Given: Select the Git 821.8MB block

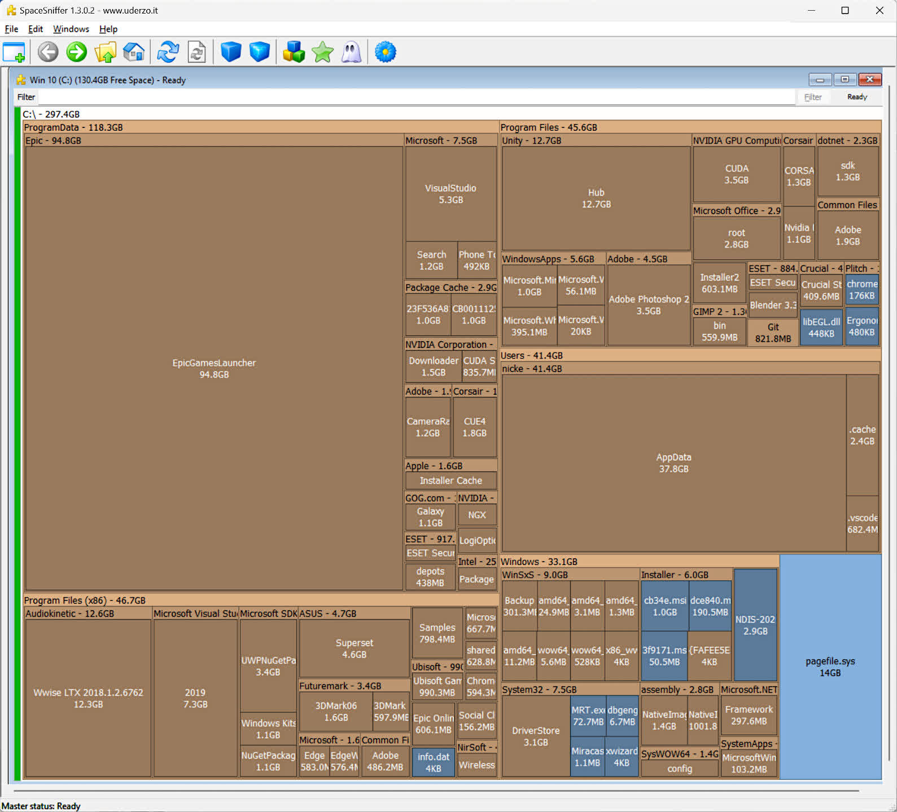Looking at the screenshot, I should [773, 333].
